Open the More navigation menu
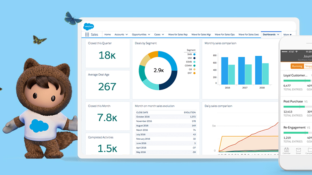This screenshot has width=312, height=175. click(x=288, y=35)
